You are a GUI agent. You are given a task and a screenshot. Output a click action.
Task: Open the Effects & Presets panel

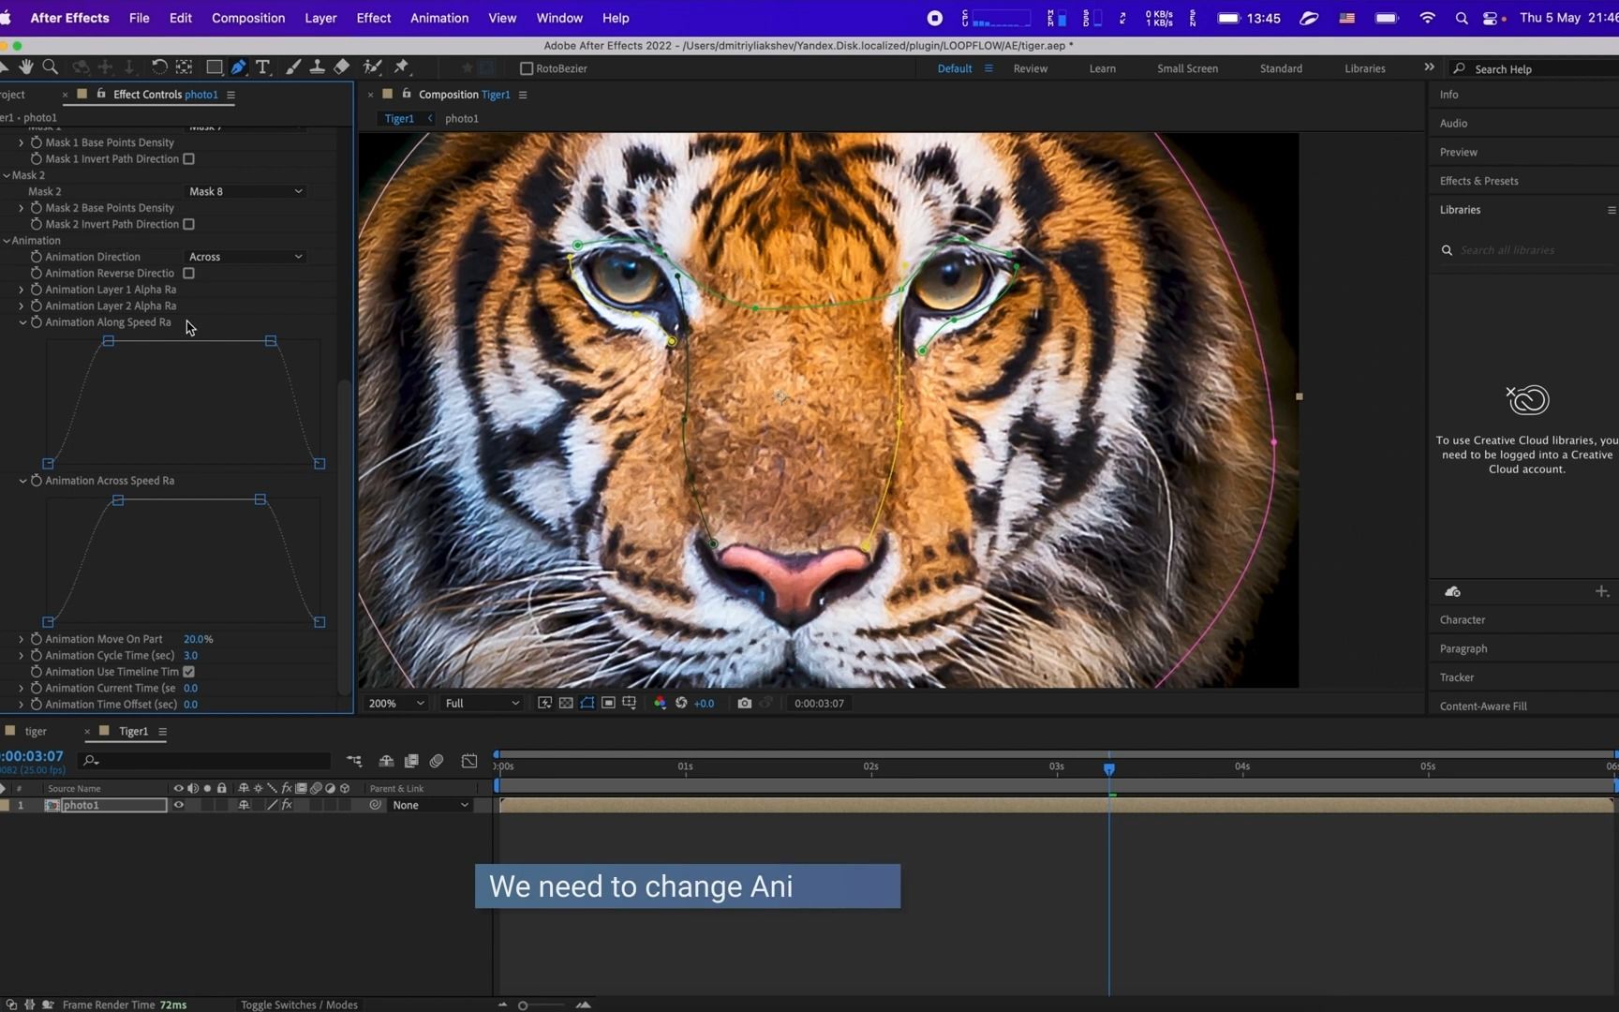[1479, 181]
